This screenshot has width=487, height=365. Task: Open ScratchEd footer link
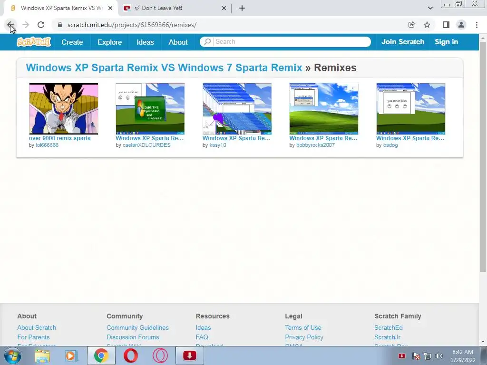click(x=388, y=328)
